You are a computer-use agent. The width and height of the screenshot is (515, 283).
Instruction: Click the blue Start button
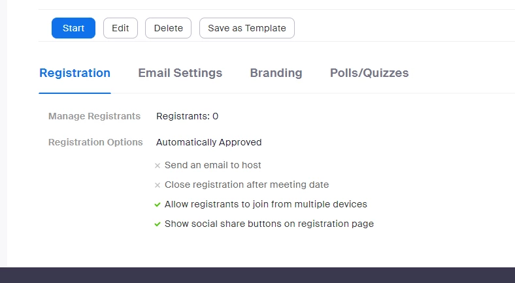point(73,28)
